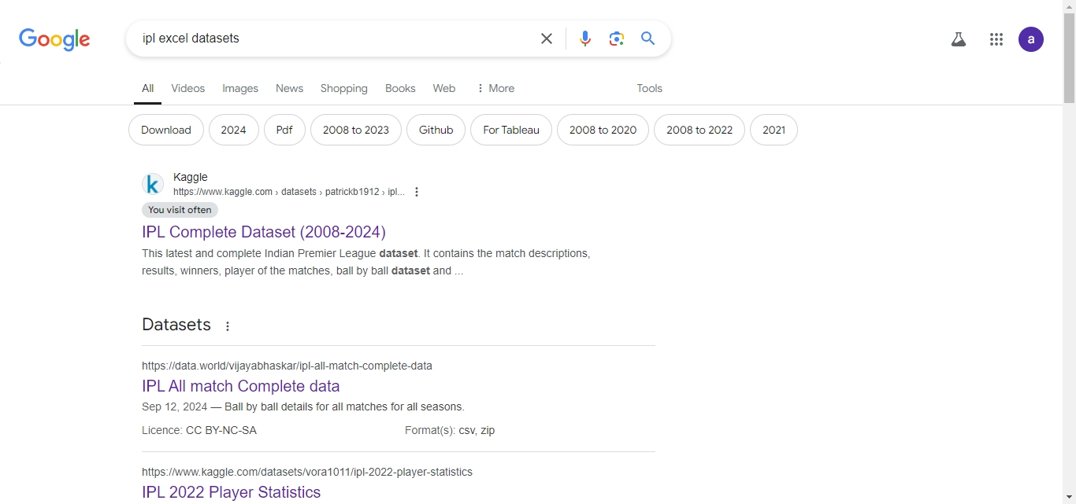Click the 'Licence: CC BY-NC-SA' text

[199, 430]
